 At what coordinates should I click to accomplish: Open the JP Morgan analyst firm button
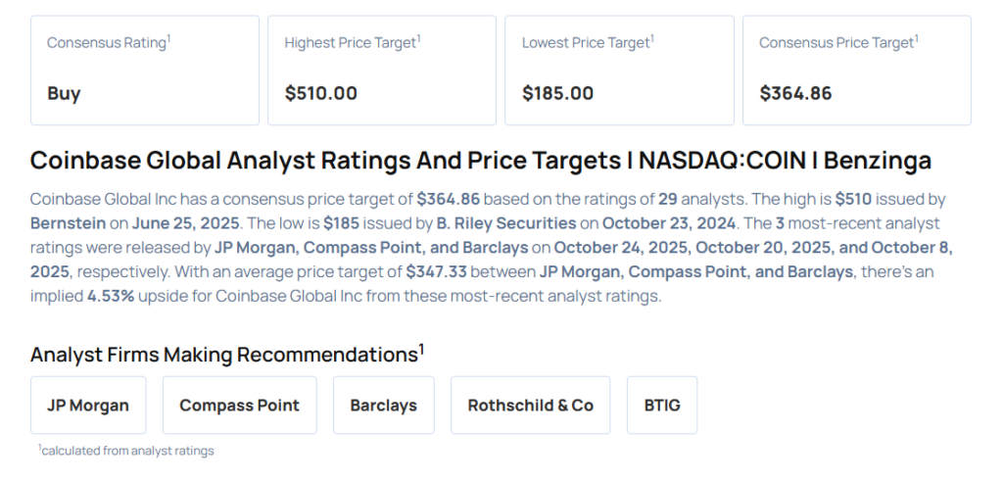point(88,405)
